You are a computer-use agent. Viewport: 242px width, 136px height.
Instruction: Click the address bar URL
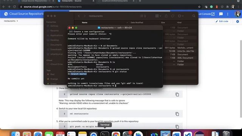(53, 7)
